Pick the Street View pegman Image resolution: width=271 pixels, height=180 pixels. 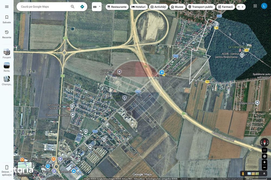tap(243, 174)
